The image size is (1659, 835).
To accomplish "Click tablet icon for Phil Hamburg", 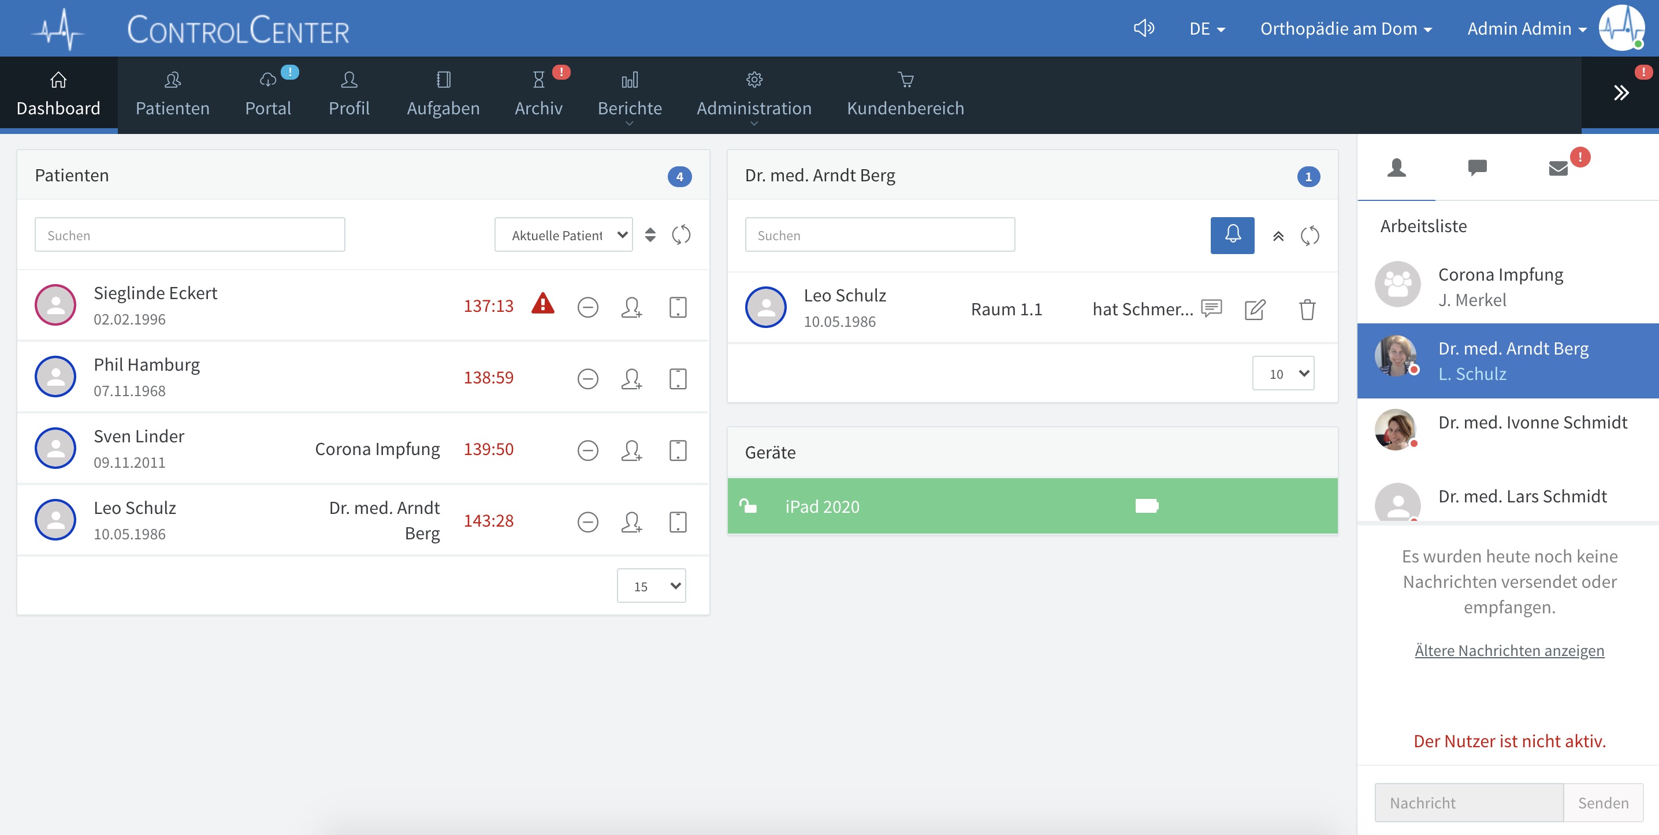I will [x=678, y=379].
